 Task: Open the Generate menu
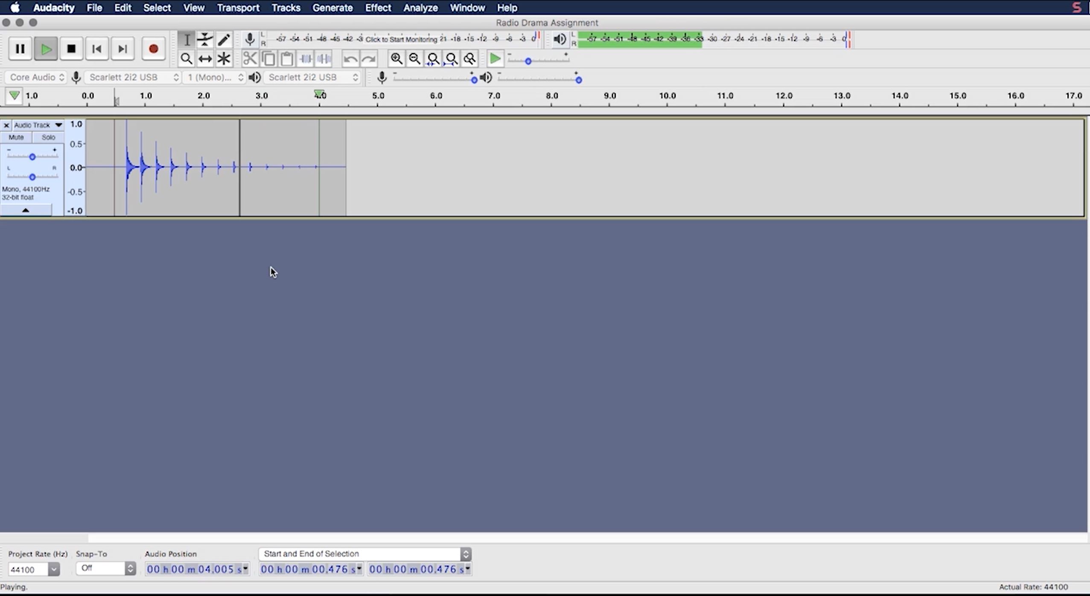tap(332, 8)
